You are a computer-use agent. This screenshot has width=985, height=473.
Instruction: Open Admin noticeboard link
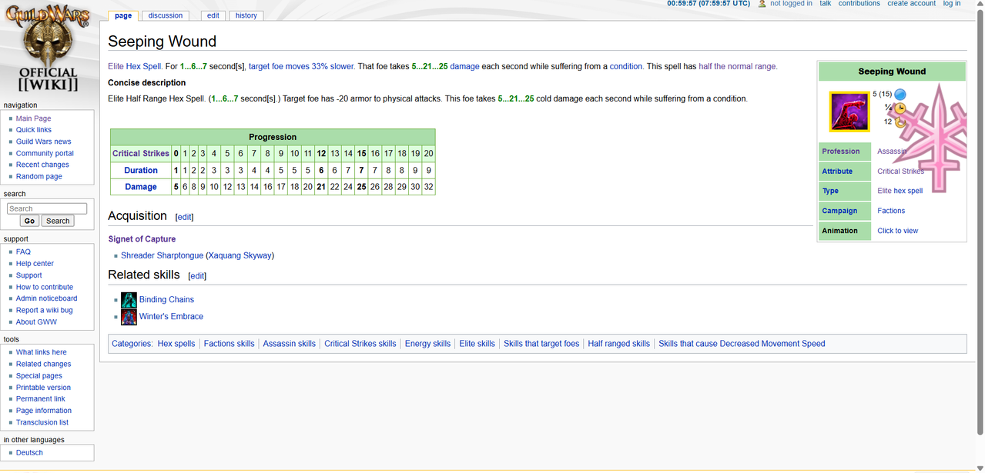click(47, 298)
